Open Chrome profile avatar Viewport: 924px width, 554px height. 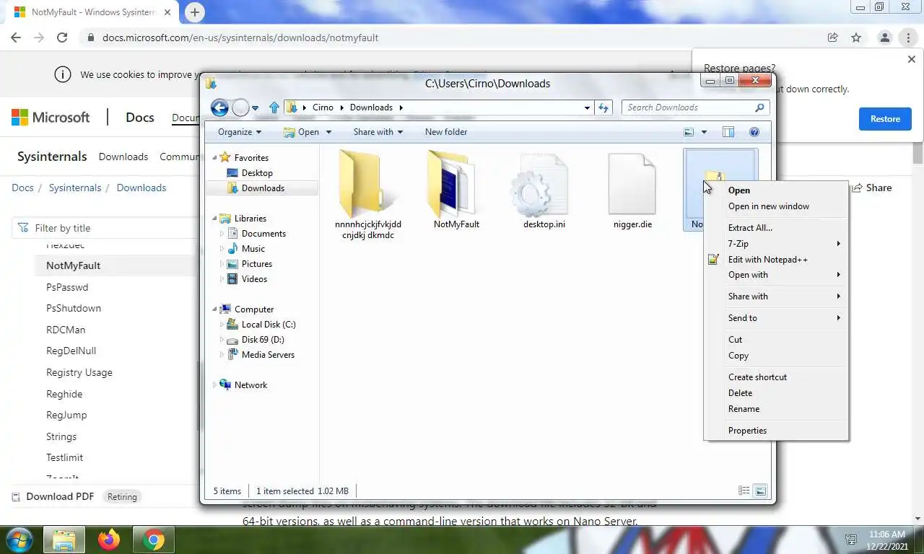coord(884,38)
